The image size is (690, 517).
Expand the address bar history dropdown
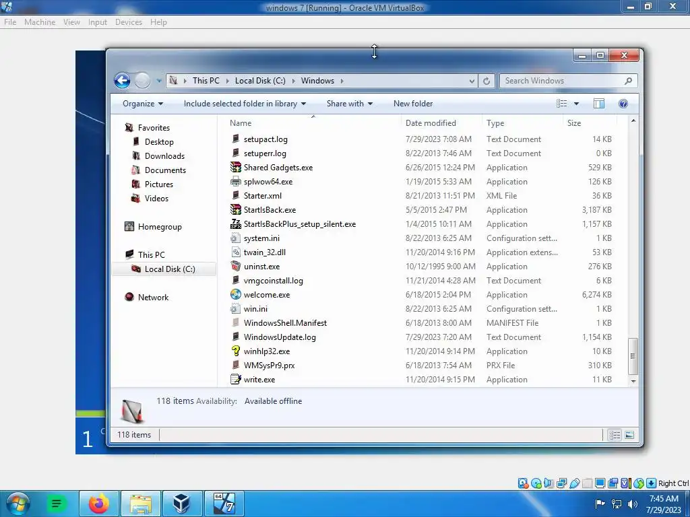(472, 81)
